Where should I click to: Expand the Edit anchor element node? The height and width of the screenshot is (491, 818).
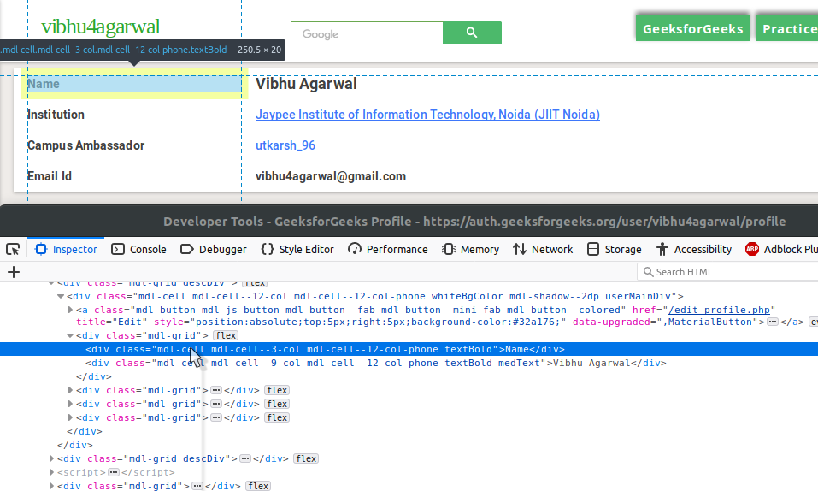pos(70,310)
